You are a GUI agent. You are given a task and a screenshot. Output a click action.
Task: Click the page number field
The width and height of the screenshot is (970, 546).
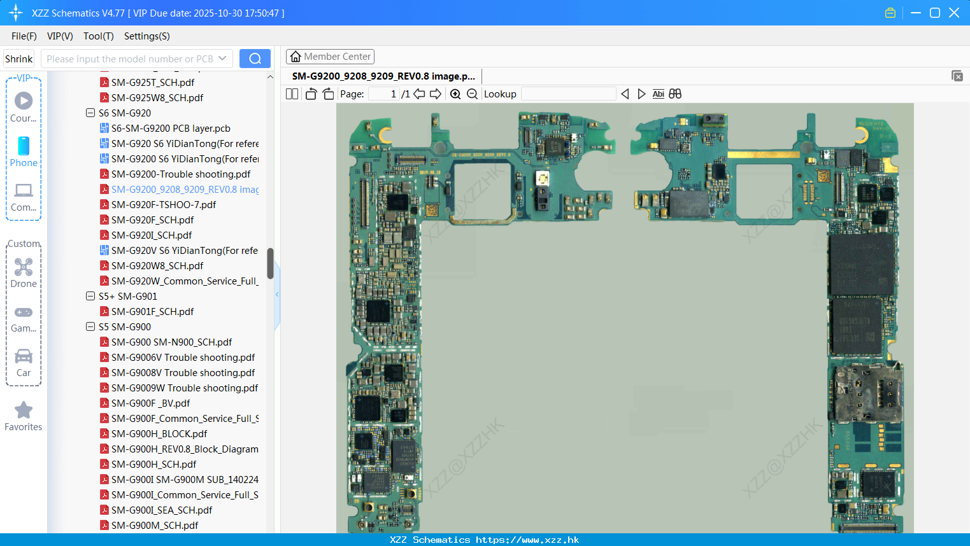pyautogui.click(x=383, y=94)
